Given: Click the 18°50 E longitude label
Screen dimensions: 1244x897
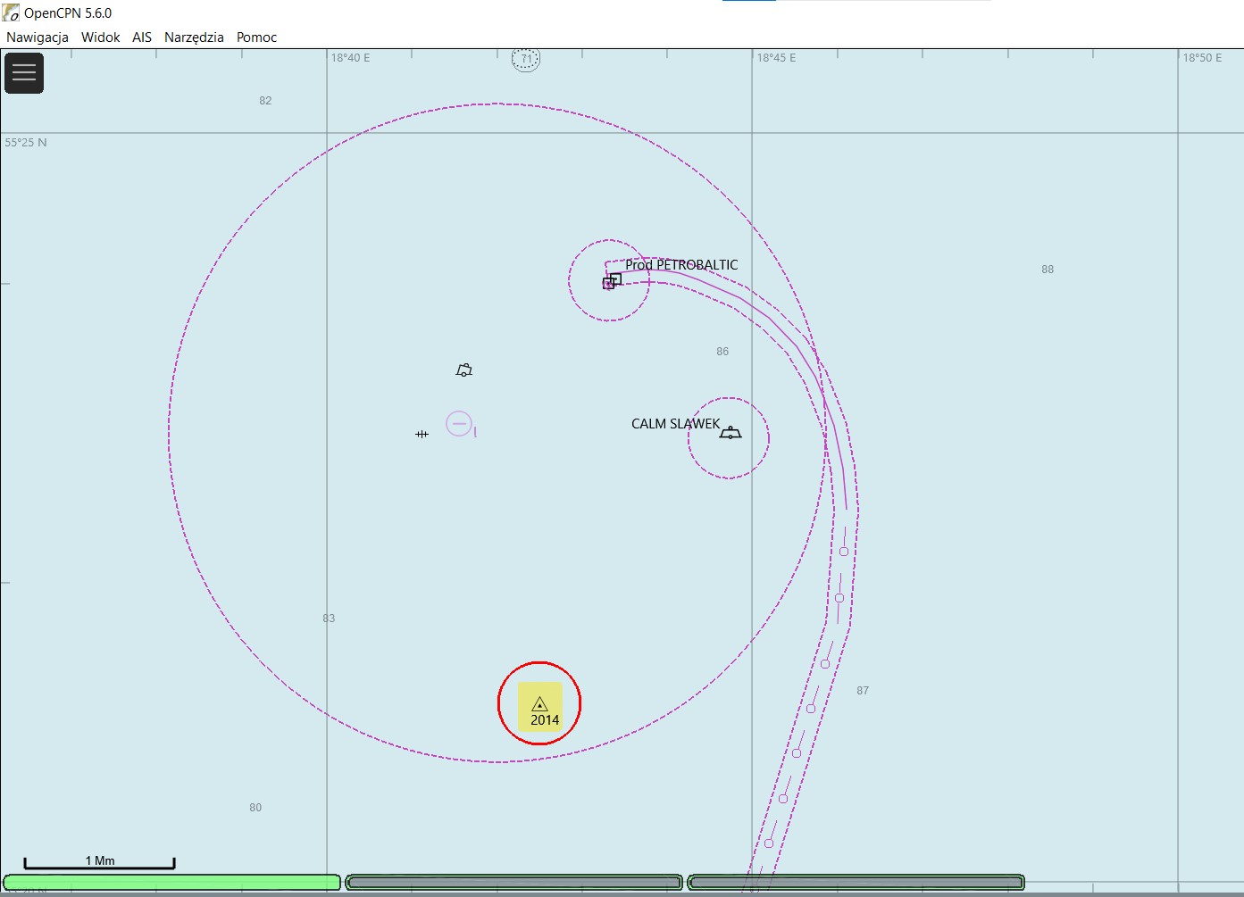Looking at the screenshot, I should coord(1203,58).
